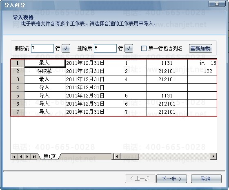This screenshot has width=229, height=190.
Task: Select the 第1页 sheet tab
Action: pyautogui.click(x=49, y=157)
